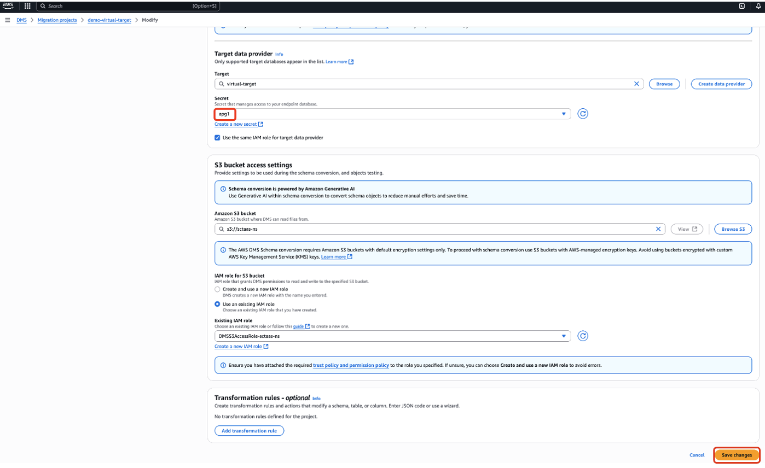The height and width of the screenshot is (468, 765).
Task: Open the AWS services grid menu
Action: click(27, 6)
